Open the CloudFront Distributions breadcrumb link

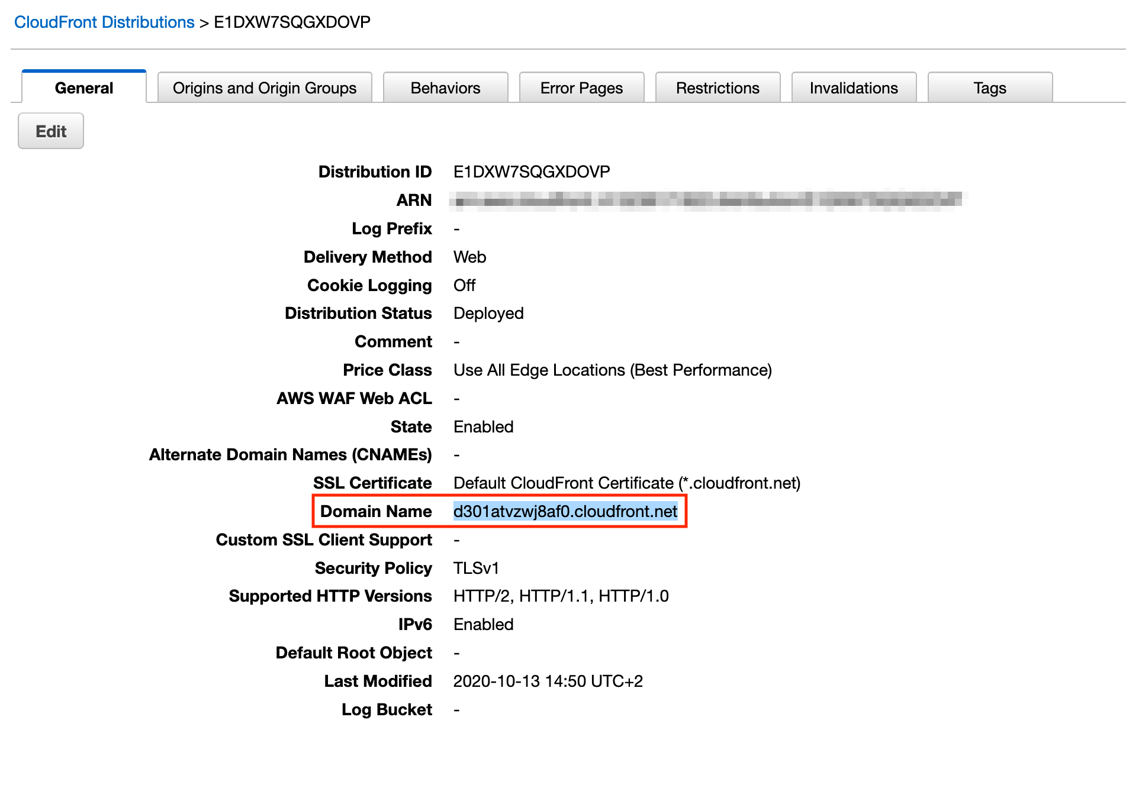(x=104, y=22)
